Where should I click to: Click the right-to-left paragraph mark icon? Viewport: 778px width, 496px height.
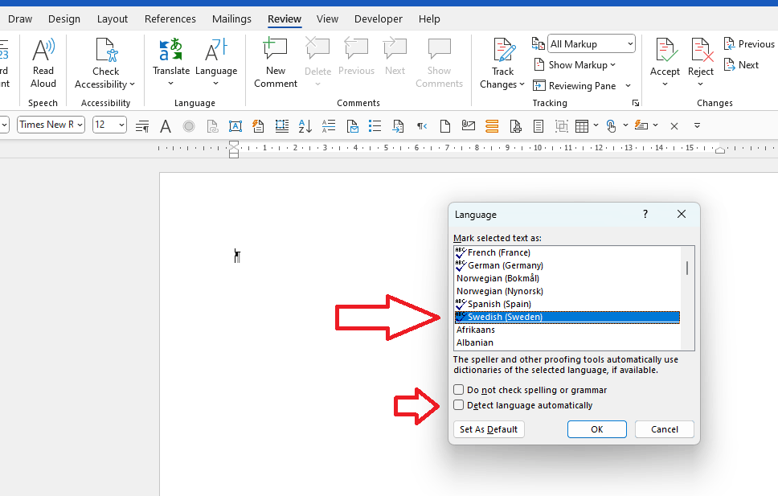[421, 126]
